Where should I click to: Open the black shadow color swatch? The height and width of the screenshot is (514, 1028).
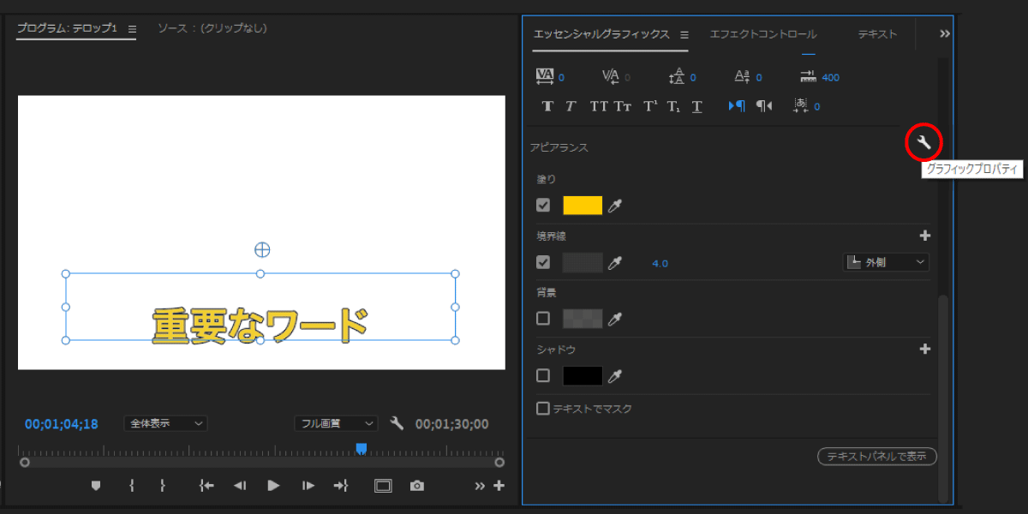[583, 375]
